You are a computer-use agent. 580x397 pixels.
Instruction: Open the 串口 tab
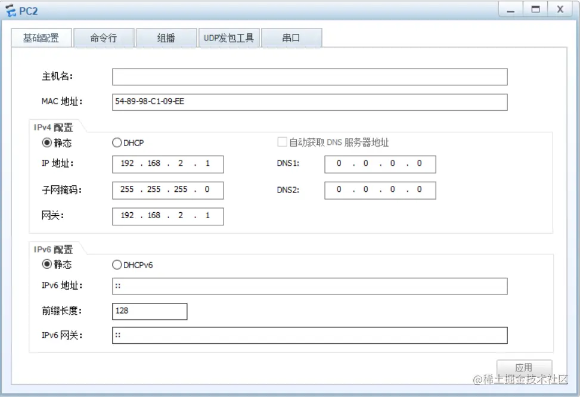pyautogui.click(x=291, y=37)
